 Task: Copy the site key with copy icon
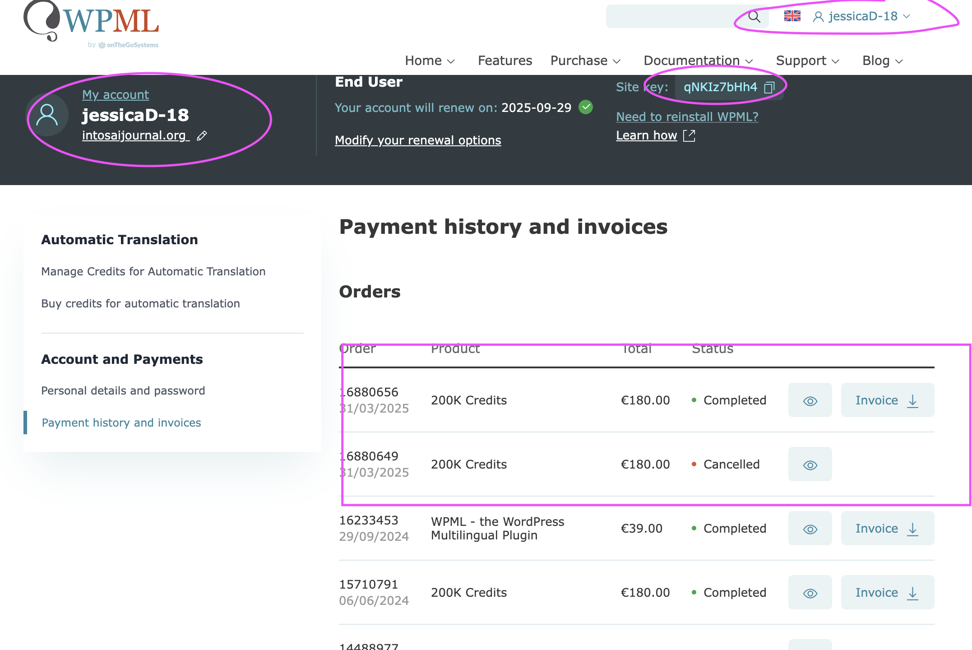pyautogui.click(x=769, y=87)
